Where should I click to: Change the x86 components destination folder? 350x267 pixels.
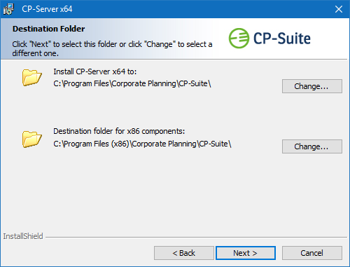tap(312, 146)
